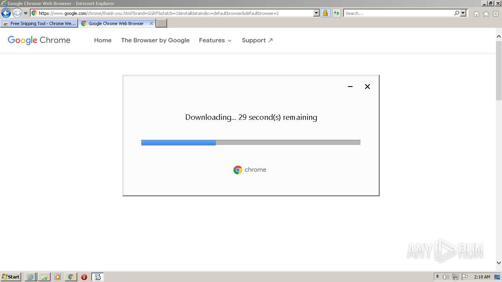Image resolution: width=502 pixels, height=282 pixels.
Task: Open the search provider dropdown
Action: pos(463,13)
